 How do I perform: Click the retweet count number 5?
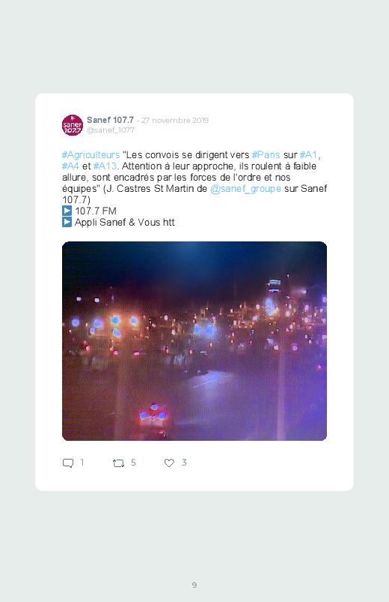click(133, 463)
